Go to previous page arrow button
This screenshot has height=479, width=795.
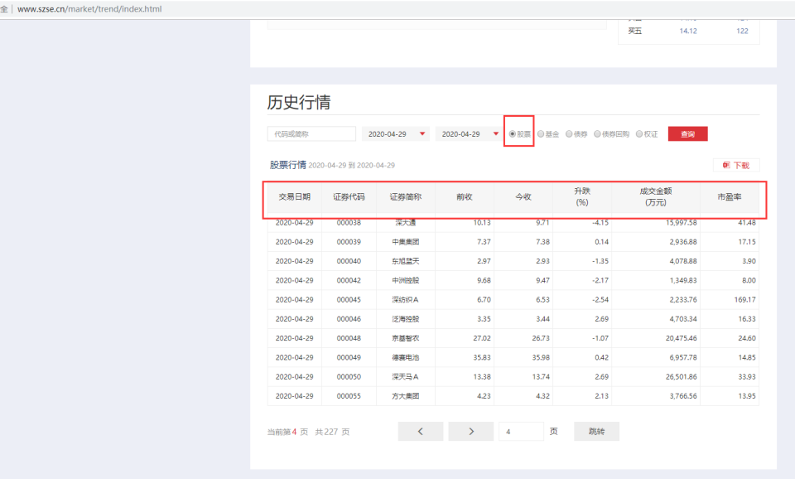pos(421,431)
